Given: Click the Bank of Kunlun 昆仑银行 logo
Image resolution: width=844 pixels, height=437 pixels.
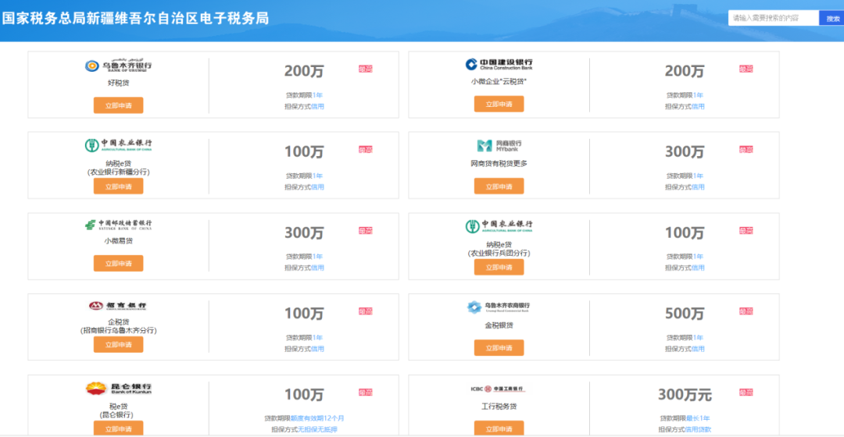Looking at the screenshot, I should [x=119, y=388].
